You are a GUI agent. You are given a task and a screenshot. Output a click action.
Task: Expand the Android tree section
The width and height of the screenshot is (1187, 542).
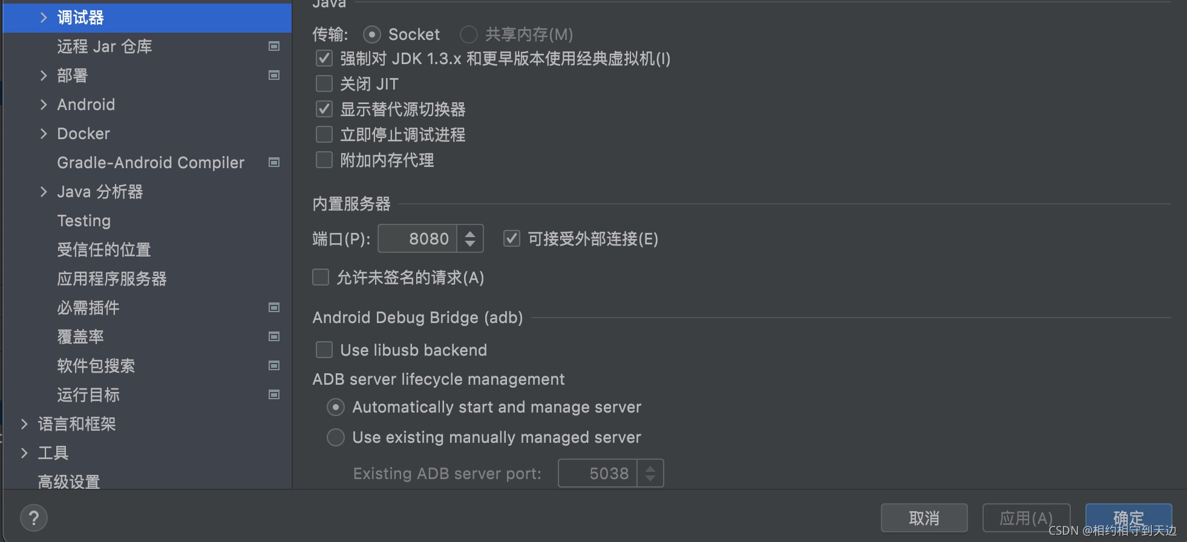coord(43,104)
